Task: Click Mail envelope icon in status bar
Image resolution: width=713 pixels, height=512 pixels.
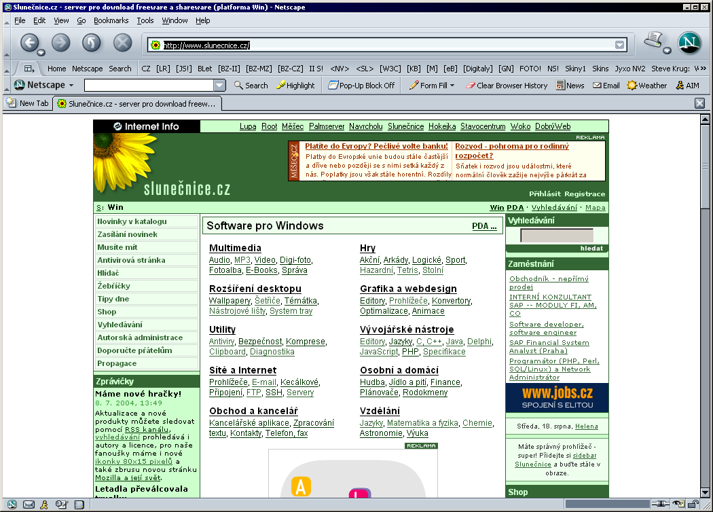Action: [x=29, y=504]
